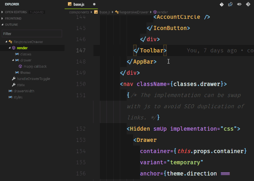Select handleDrawerToggle property in outline
Viewport: 254px width, 181px height.
click(x=34, y=79)
